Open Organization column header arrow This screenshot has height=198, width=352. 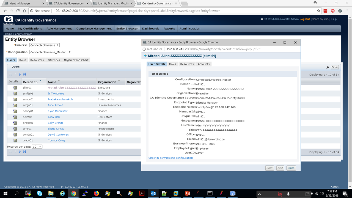[119, 81]
